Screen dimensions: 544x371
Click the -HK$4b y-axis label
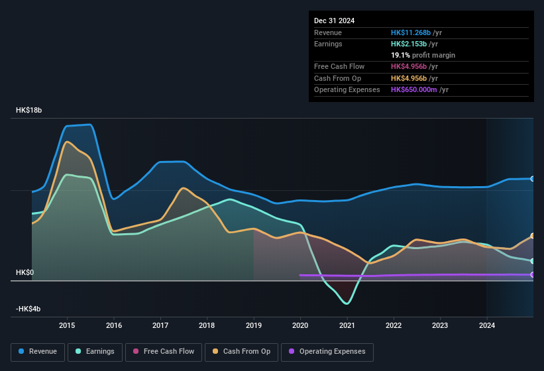(x=30, y=309)
